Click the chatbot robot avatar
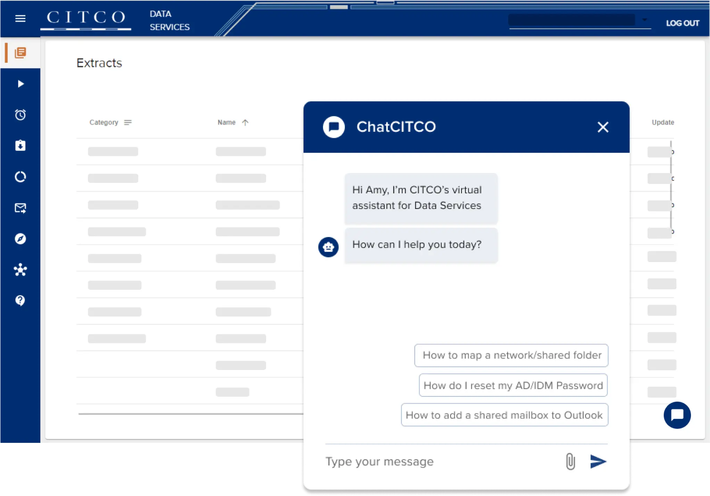 click(328, 247)
